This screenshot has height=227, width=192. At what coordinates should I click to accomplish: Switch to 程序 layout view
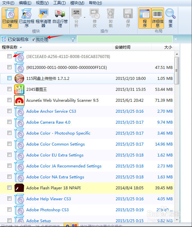click(x=145, y=18)
